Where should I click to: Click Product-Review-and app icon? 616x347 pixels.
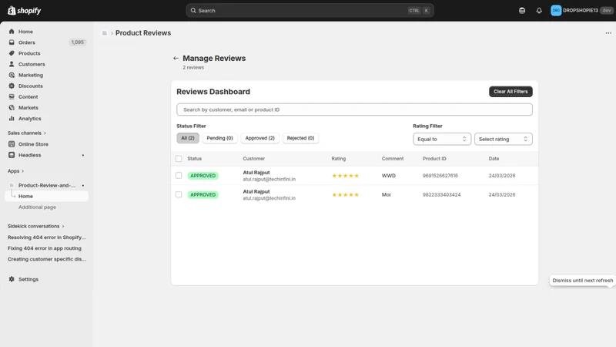[12, 185]
